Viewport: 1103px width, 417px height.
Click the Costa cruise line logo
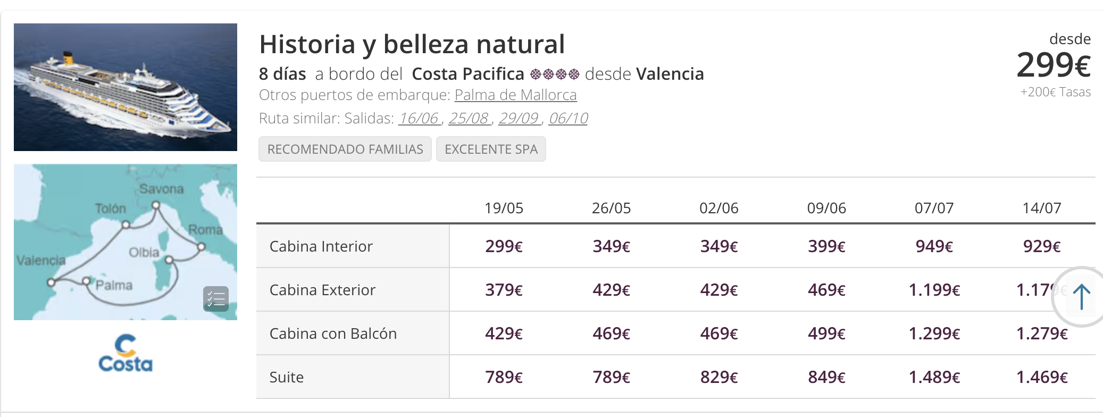126,353
